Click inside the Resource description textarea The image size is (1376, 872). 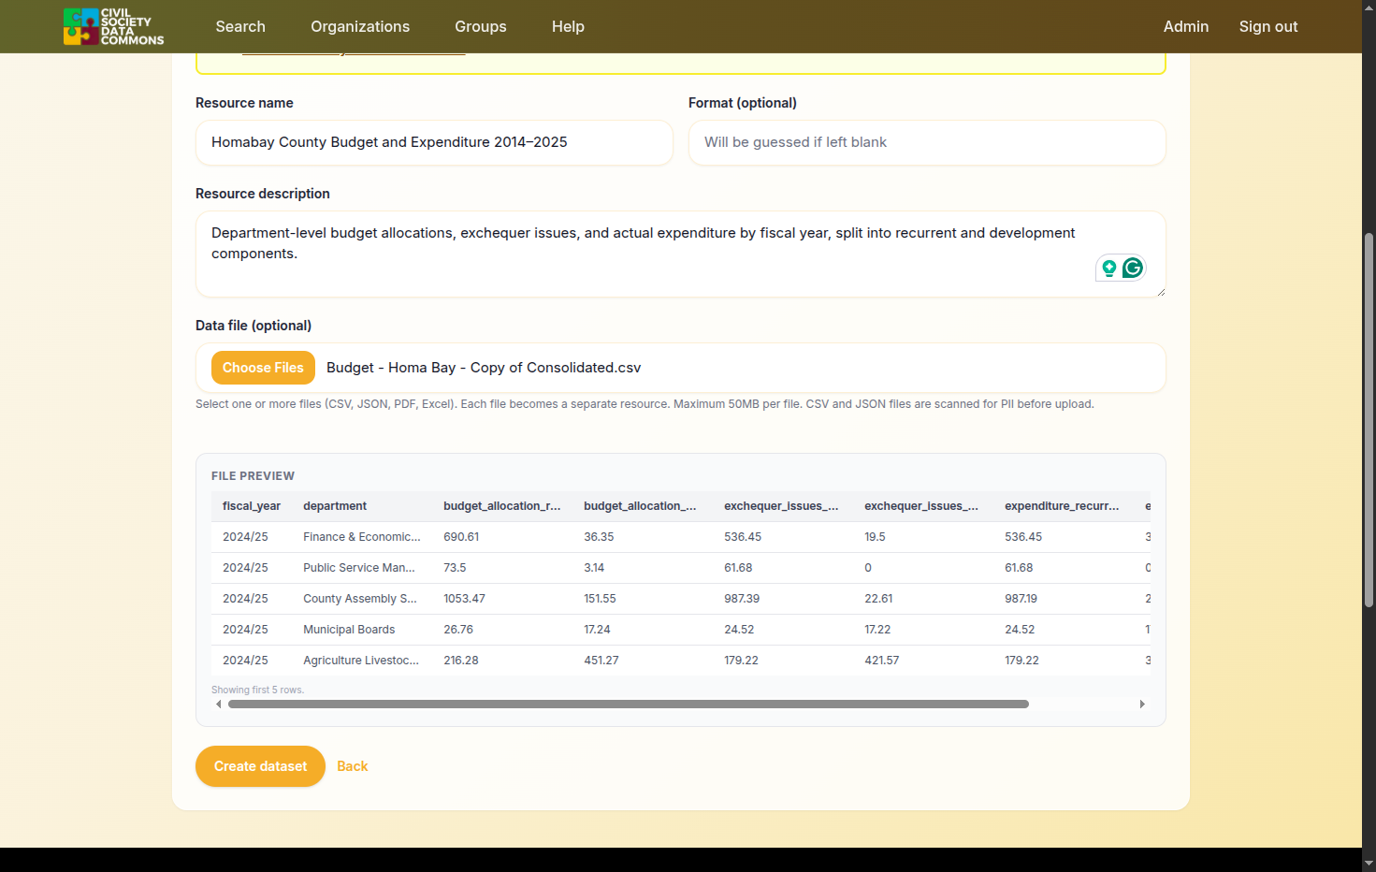point(681,254)
